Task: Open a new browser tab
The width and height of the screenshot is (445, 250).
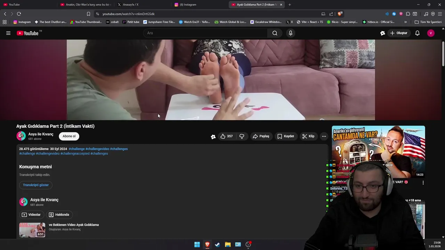Action: pos(290,5)
